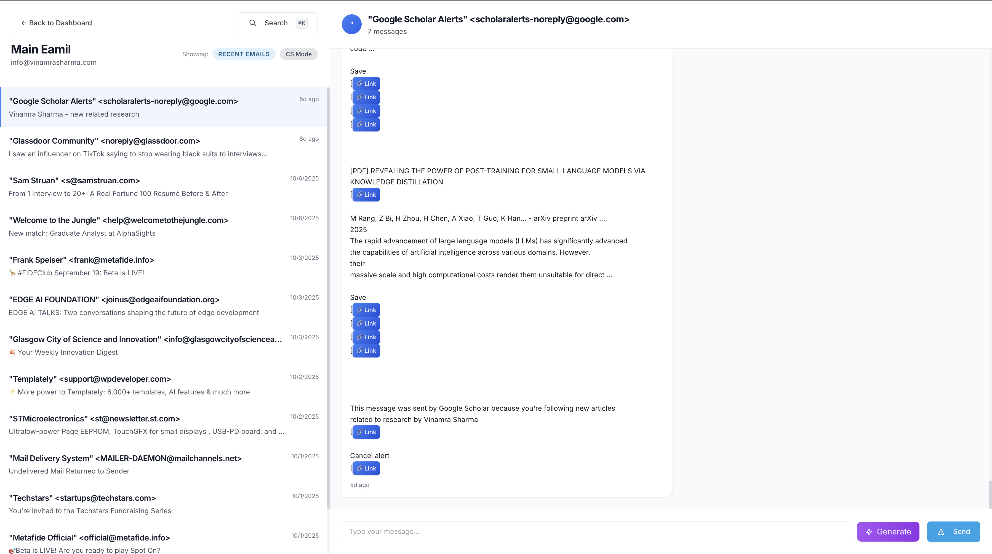Toggle the RECENT EMAILS filter pill

pos(244,54)
